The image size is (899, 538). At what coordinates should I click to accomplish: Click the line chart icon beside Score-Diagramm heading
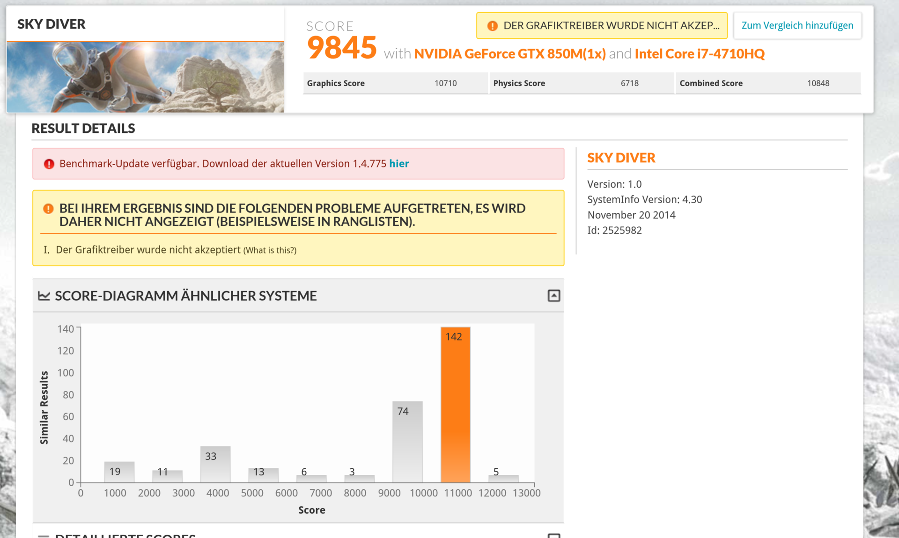pos(44,296)
